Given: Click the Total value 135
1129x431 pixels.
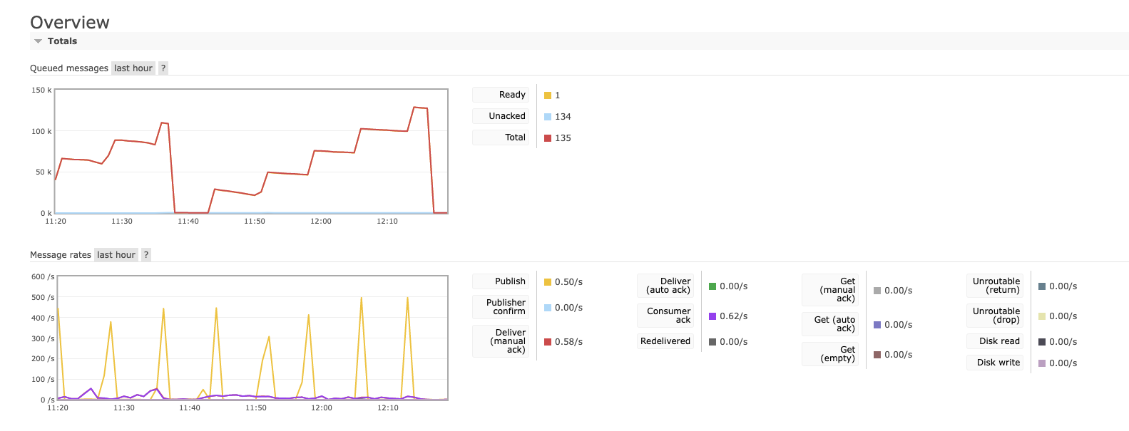Looking at the screenshot, I should tap(563, 138).
